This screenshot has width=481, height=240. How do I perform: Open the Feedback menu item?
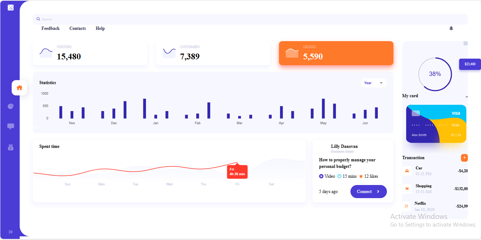point(50,28)
